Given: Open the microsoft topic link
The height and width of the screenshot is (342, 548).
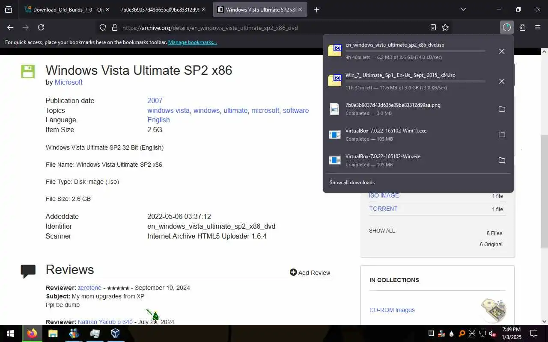Looking at the screenshot, I should [x=265, y=110].
